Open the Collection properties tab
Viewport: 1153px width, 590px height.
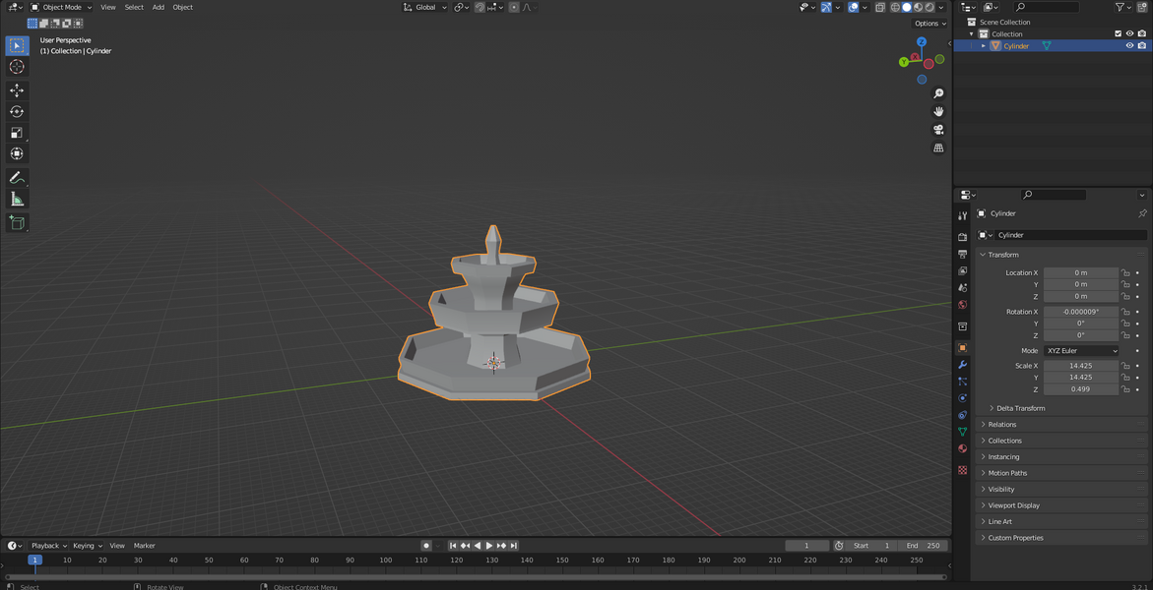[963, 326]
